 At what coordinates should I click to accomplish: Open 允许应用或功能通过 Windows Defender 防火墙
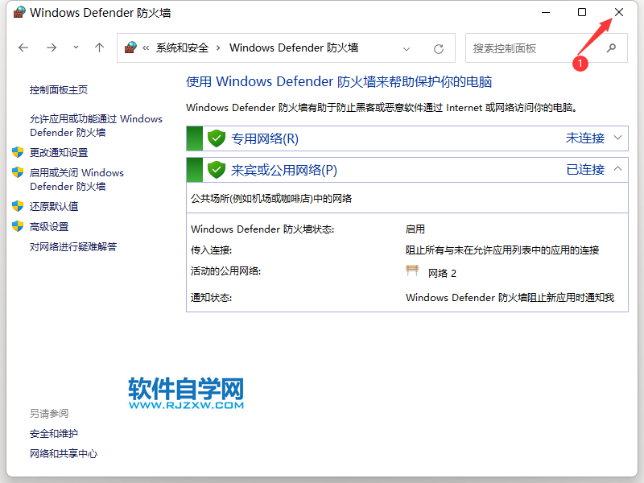coord(96,126)
